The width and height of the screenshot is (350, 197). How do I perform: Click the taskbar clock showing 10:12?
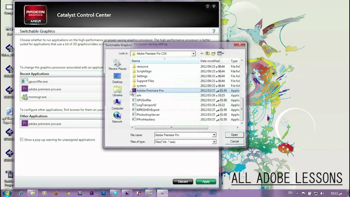coord(336,193)
